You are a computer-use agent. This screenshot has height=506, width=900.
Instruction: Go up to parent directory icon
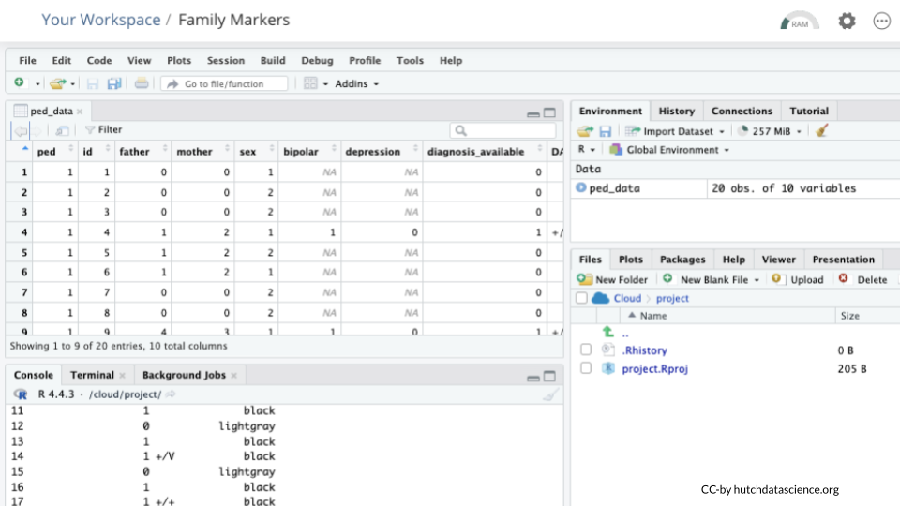608,332
